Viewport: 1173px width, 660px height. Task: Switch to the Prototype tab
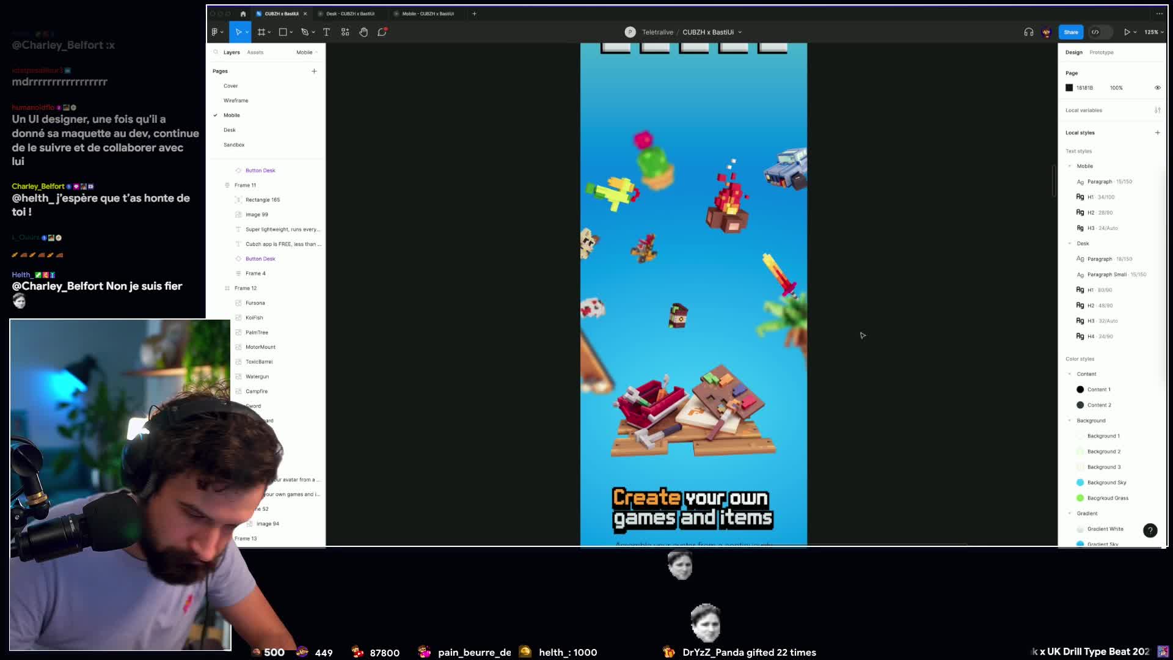pos(1101,52)
